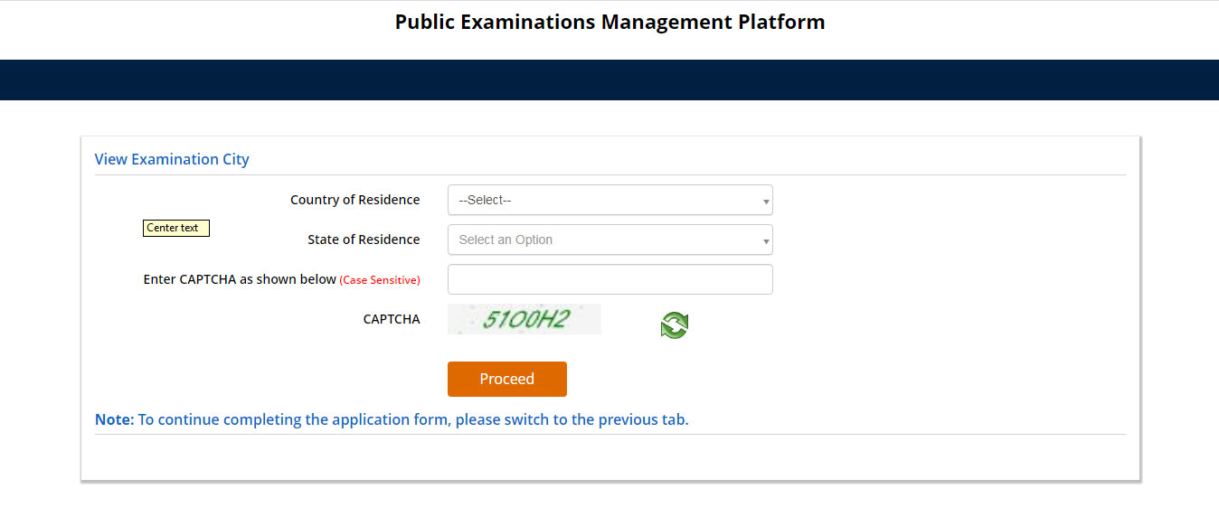Image resolution: width=1219 pixels, height=517 pixels.
Task: Click the yellow Center text tooltip
Action: [176, 228]
